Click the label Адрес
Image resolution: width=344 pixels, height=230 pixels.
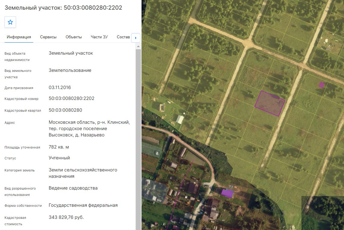[10, 123]
